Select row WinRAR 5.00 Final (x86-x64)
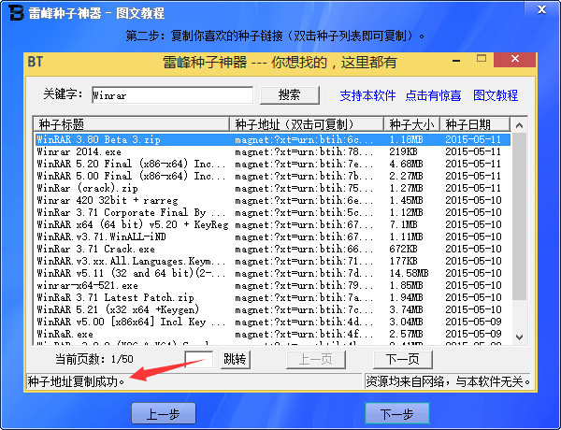Screen dimensions: 561x430 click(273, 176)
